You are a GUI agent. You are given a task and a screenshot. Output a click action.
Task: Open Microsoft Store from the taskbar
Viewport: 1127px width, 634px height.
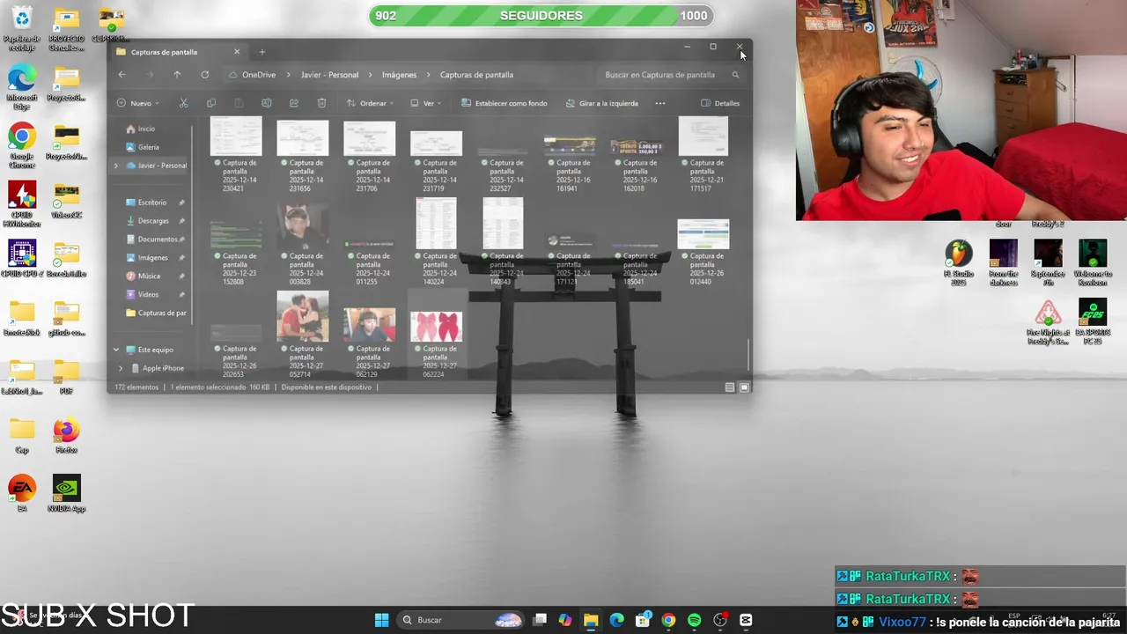tap(643, 620)
